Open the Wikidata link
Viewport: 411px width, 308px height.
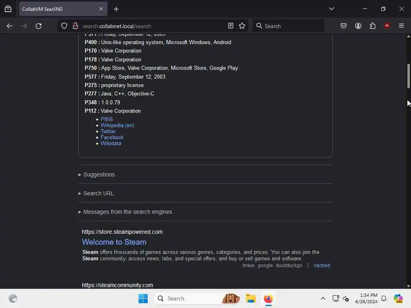[x=111, y=143]
